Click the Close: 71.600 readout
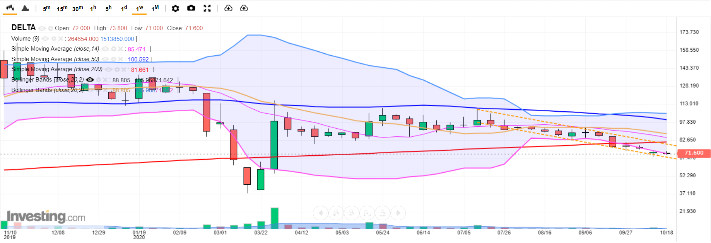This screenshot has width=711, height=243. [185, 28]
